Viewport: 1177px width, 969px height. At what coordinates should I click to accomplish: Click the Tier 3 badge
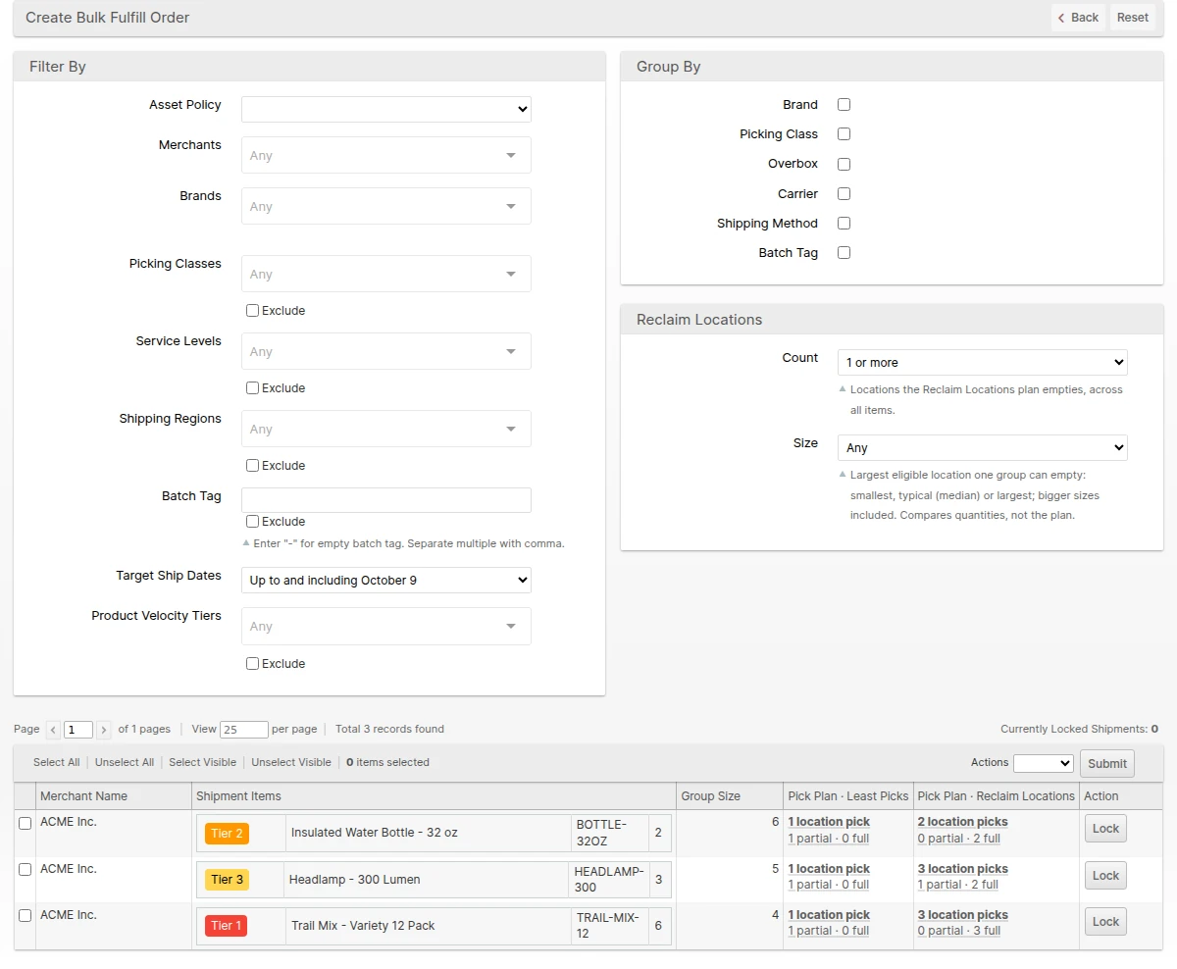[x=227, y=880]
